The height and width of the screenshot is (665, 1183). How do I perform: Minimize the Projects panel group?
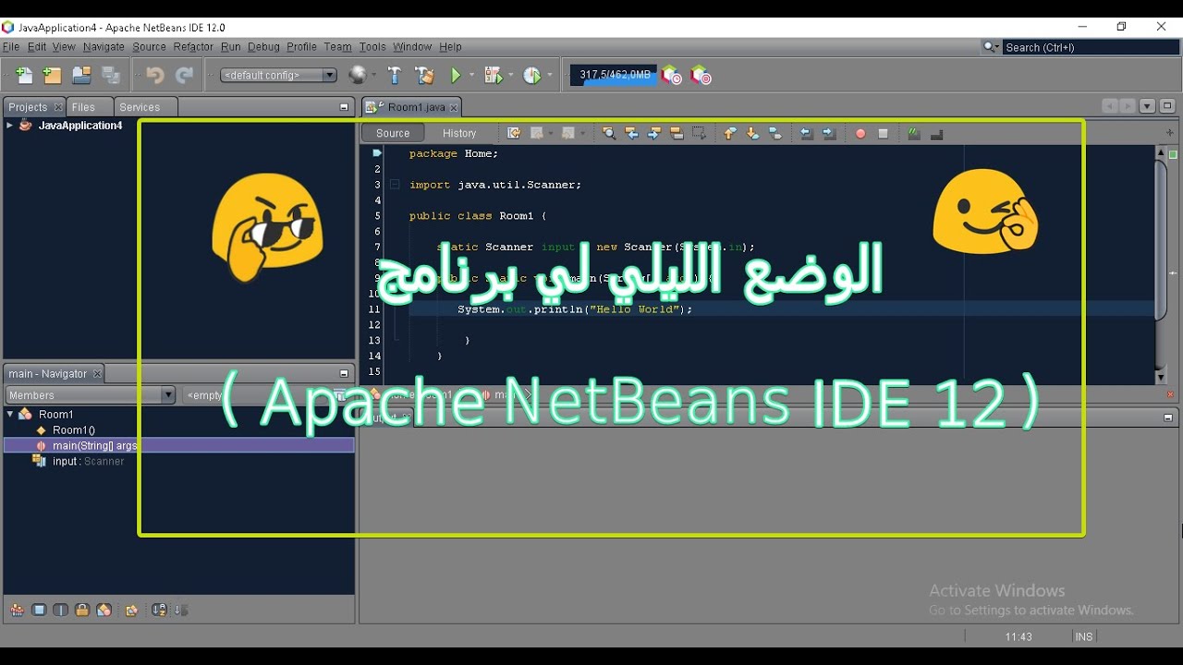coord(344,107)
